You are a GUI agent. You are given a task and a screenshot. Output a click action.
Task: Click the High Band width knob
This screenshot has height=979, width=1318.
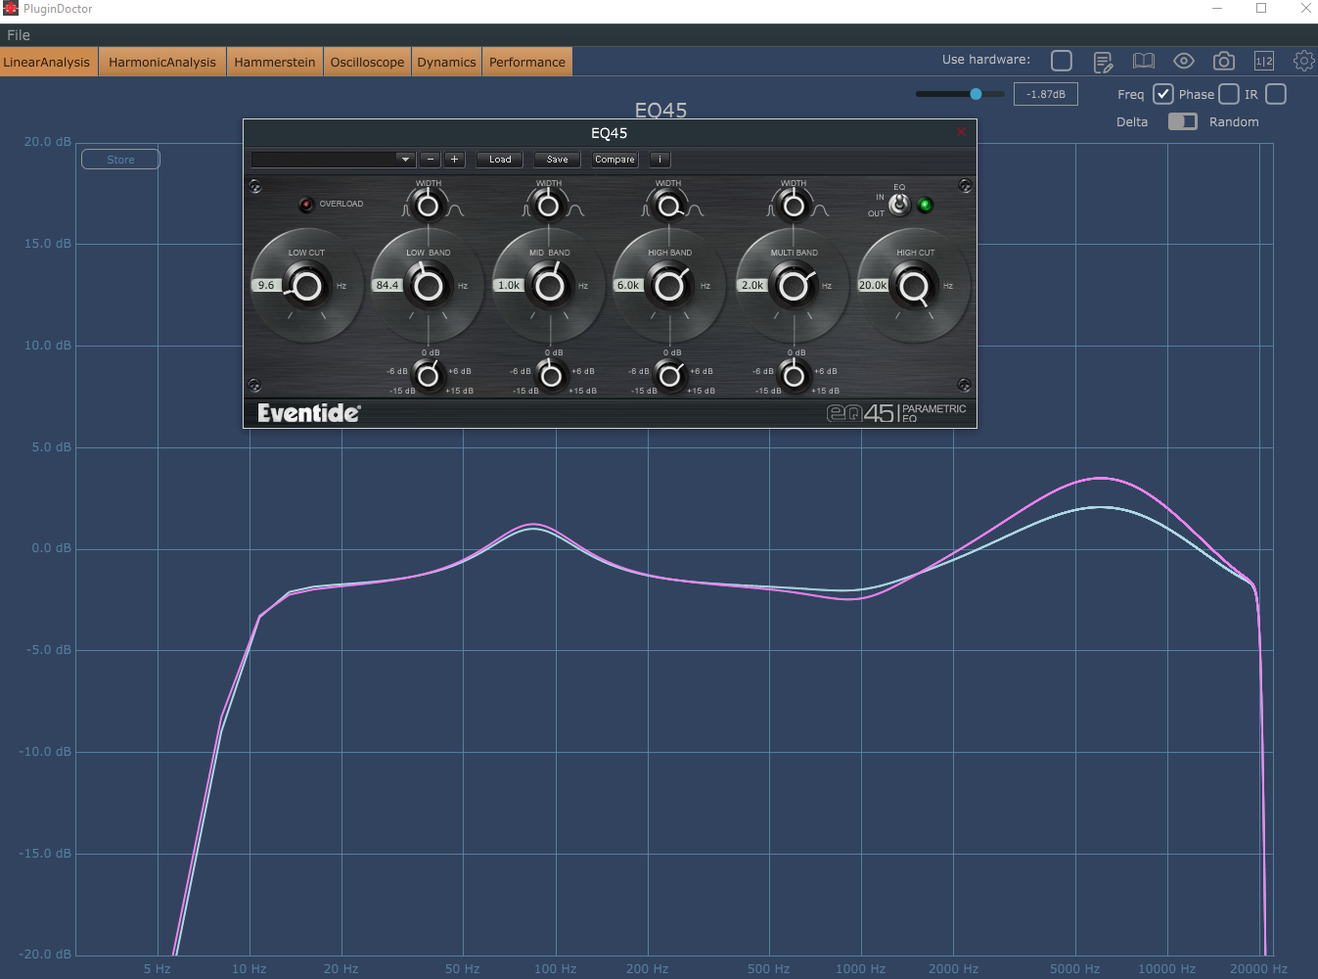pyautogui.click(x=669, y=206)
